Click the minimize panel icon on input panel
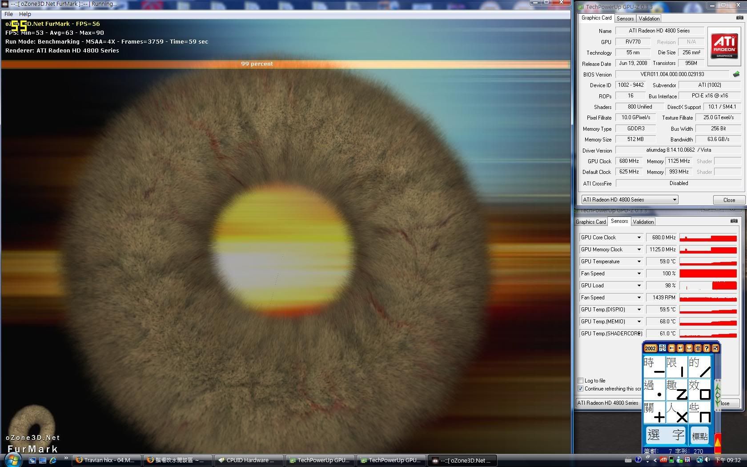The image size is (747, 467). (x=715, y=348)
